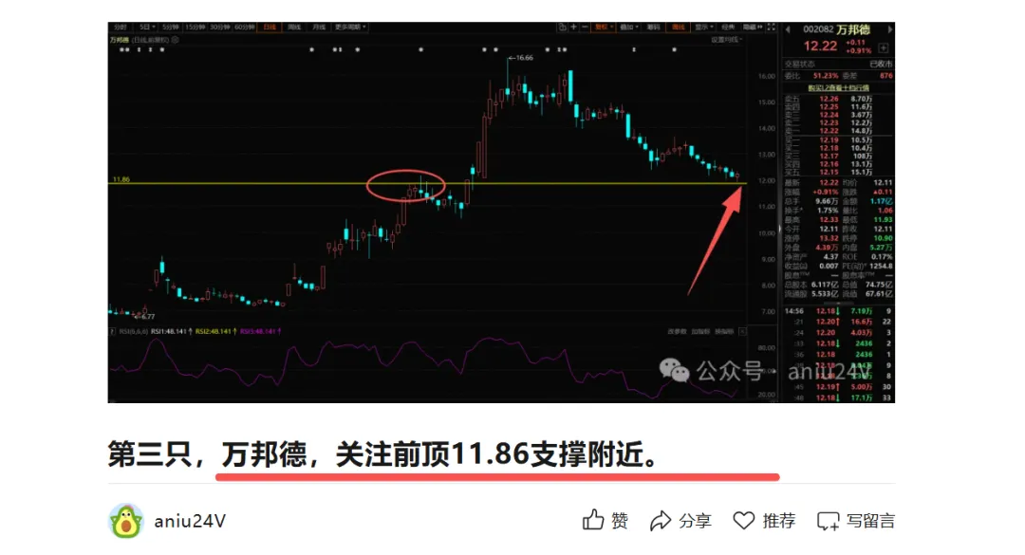Open the comment bubble icon to write a message
The image size is (1025, 555).
(x=828, y=521)
